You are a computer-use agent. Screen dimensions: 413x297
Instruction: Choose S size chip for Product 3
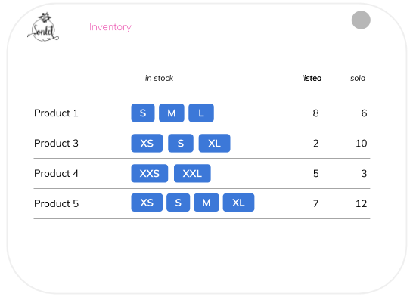point(181,143)
